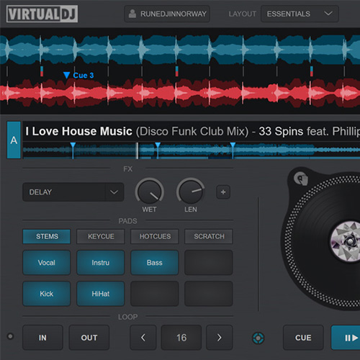Toggle the Vocal stem pad
The image size is (360, 360).
point(47,263)
